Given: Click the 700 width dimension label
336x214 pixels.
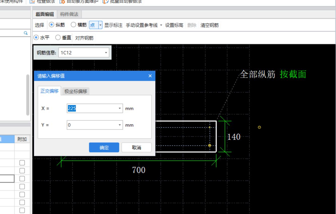Looking at the screenshot, I should coord(139,170).
